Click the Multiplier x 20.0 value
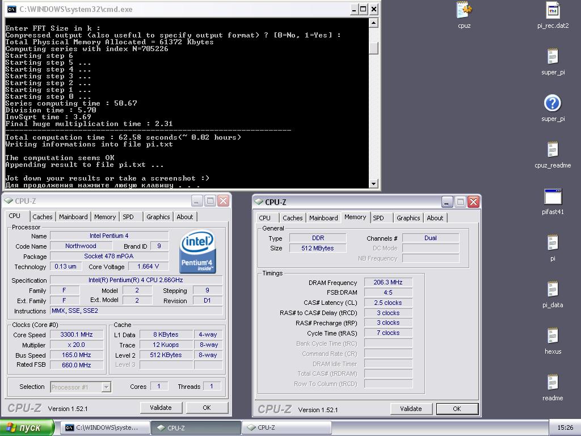 77,345
